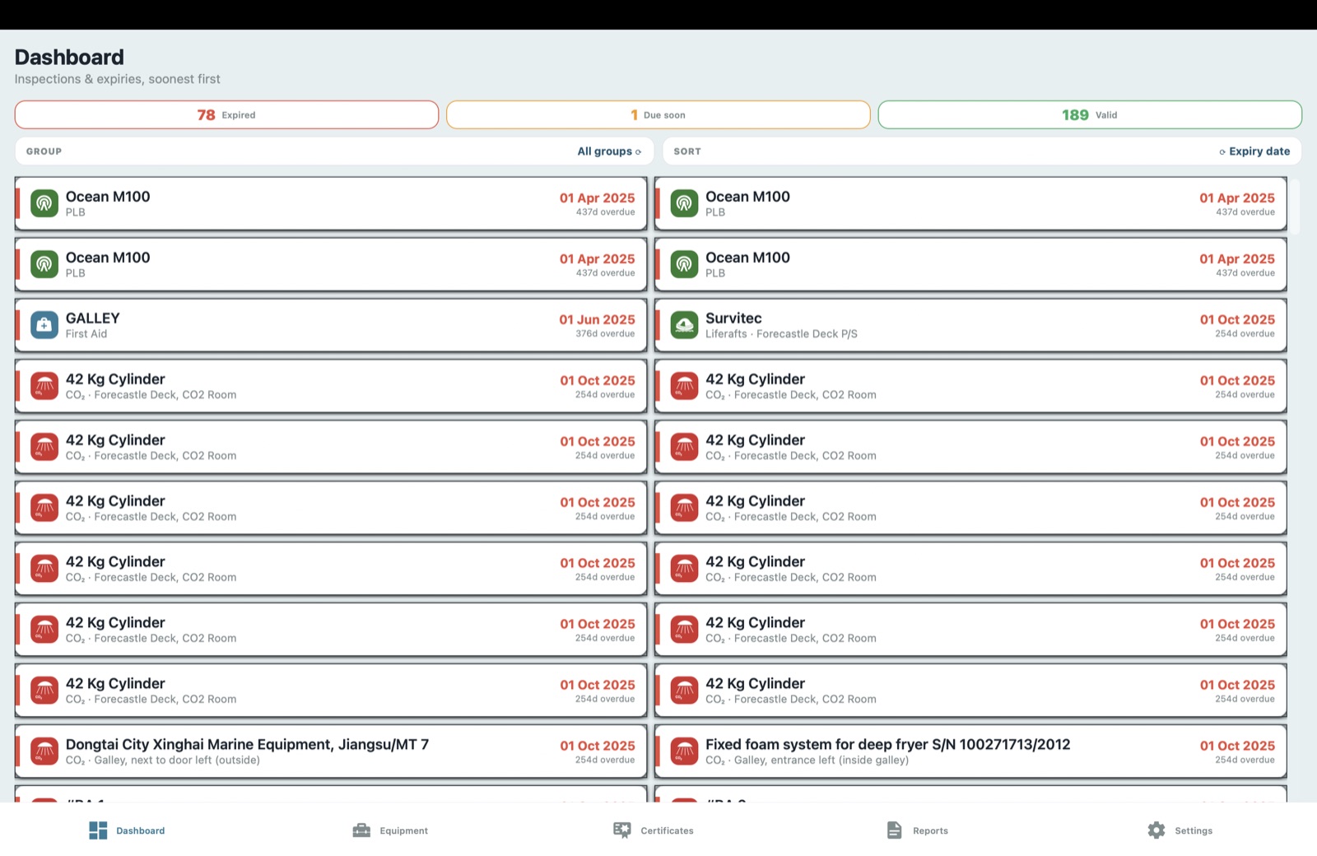Screen dimensions: 1317x856
Task: Switch to the Dashboard tab label
Action: coord(141,831)
